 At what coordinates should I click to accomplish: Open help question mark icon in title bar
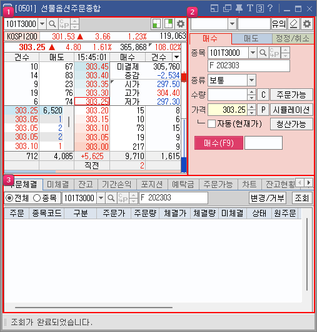click(270, 8)
